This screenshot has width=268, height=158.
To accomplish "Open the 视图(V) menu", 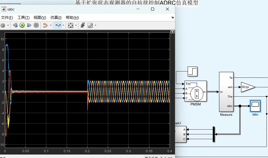I will [x=40, y=18].
